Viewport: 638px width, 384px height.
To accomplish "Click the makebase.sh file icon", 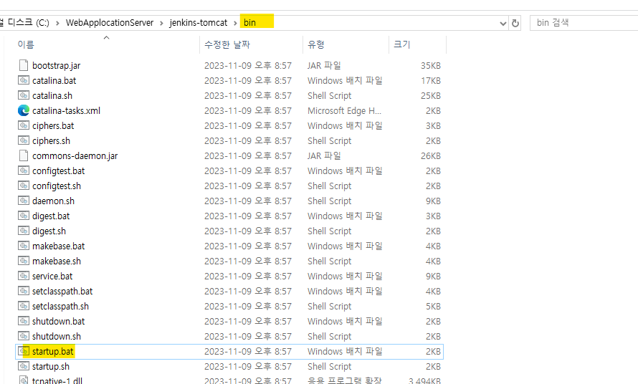I will 24,261.
